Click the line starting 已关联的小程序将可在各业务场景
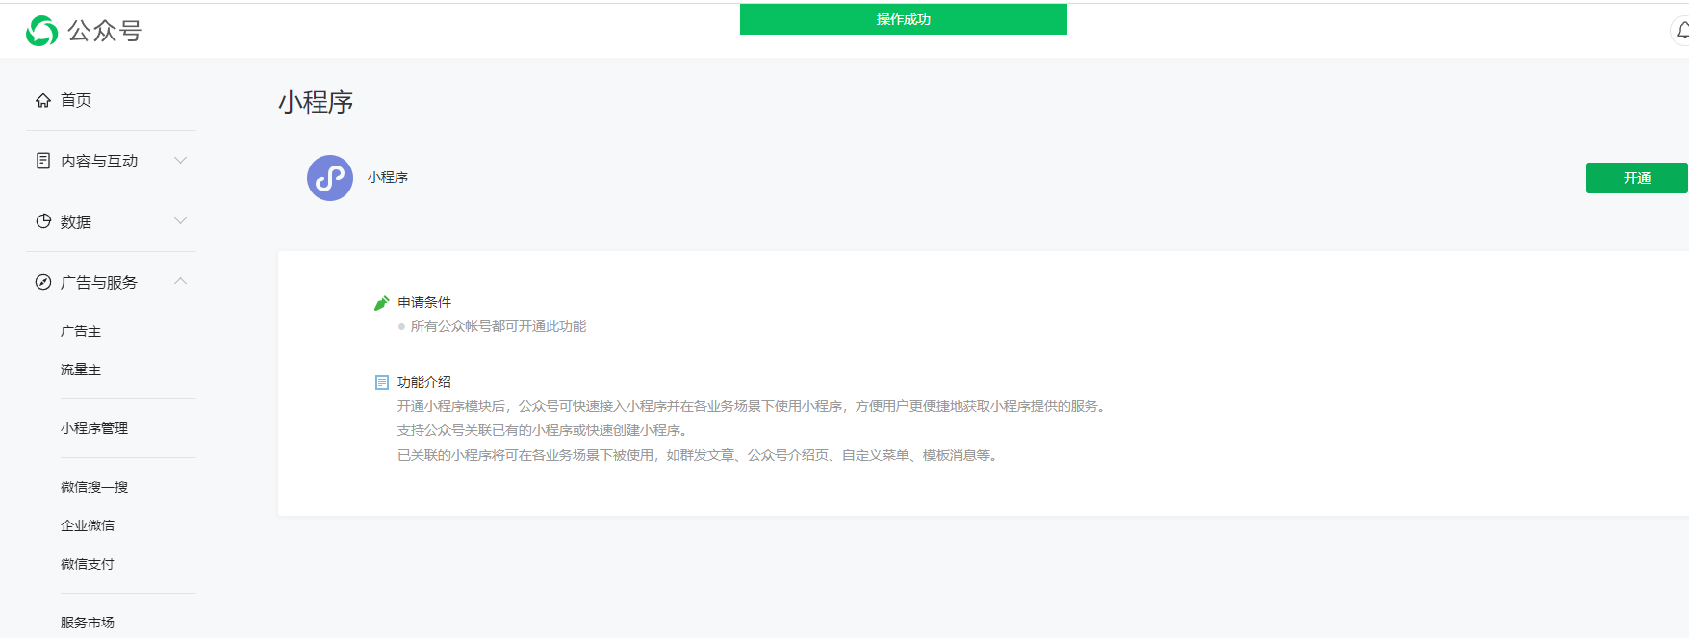The height and width of the screenshot is (638, 1689). [x=700, y=455]
